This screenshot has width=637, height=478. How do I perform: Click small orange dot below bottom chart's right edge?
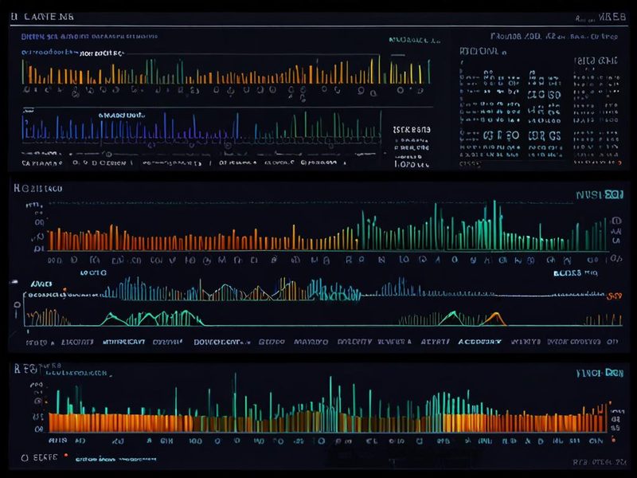click(613, 440)
